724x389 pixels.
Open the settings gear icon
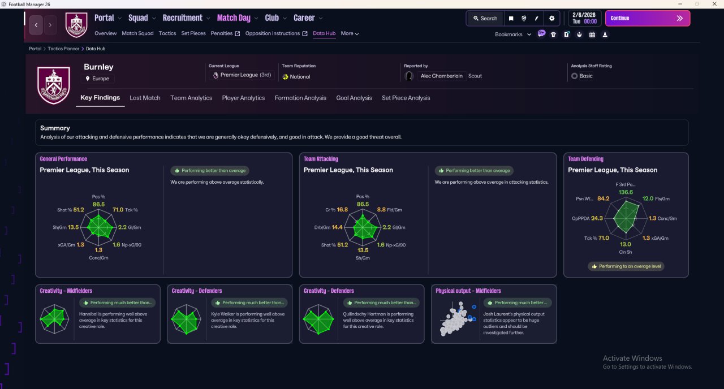551,18
